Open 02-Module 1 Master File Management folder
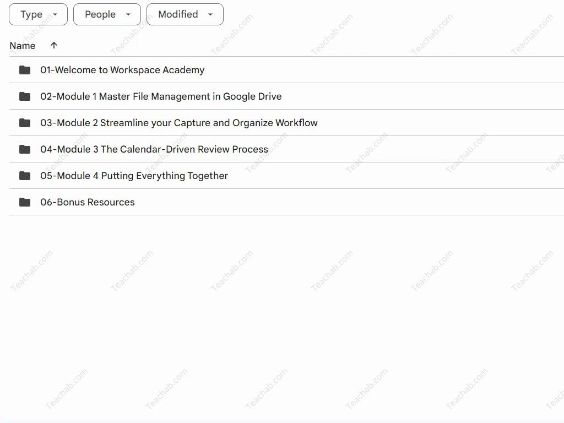 (161, 96)
